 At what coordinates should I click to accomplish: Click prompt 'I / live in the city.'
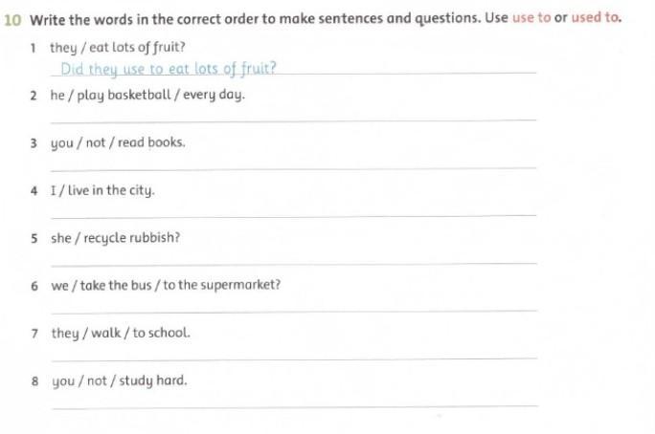(102, 190)
